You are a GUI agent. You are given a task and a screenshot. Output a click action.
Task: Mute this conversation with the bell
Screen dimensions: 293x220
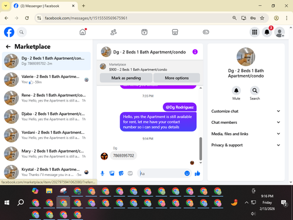[236, 90]
